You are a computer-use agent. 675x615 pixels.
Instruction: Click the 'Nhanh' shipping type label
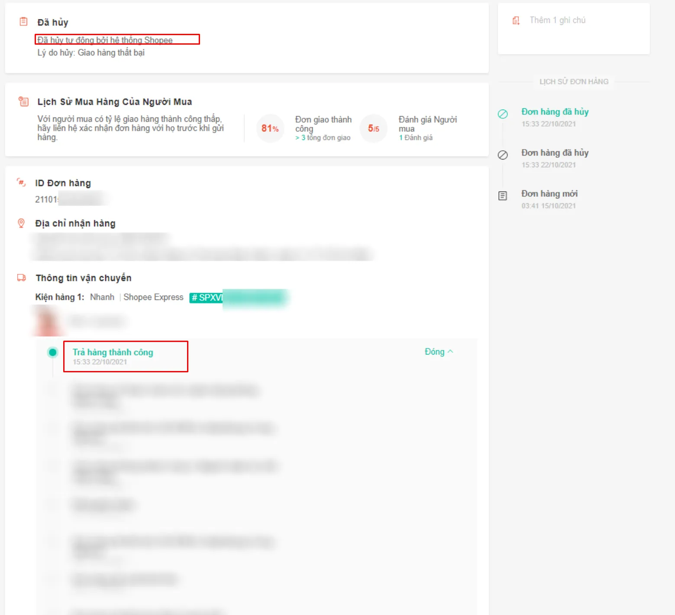point(102,297)
